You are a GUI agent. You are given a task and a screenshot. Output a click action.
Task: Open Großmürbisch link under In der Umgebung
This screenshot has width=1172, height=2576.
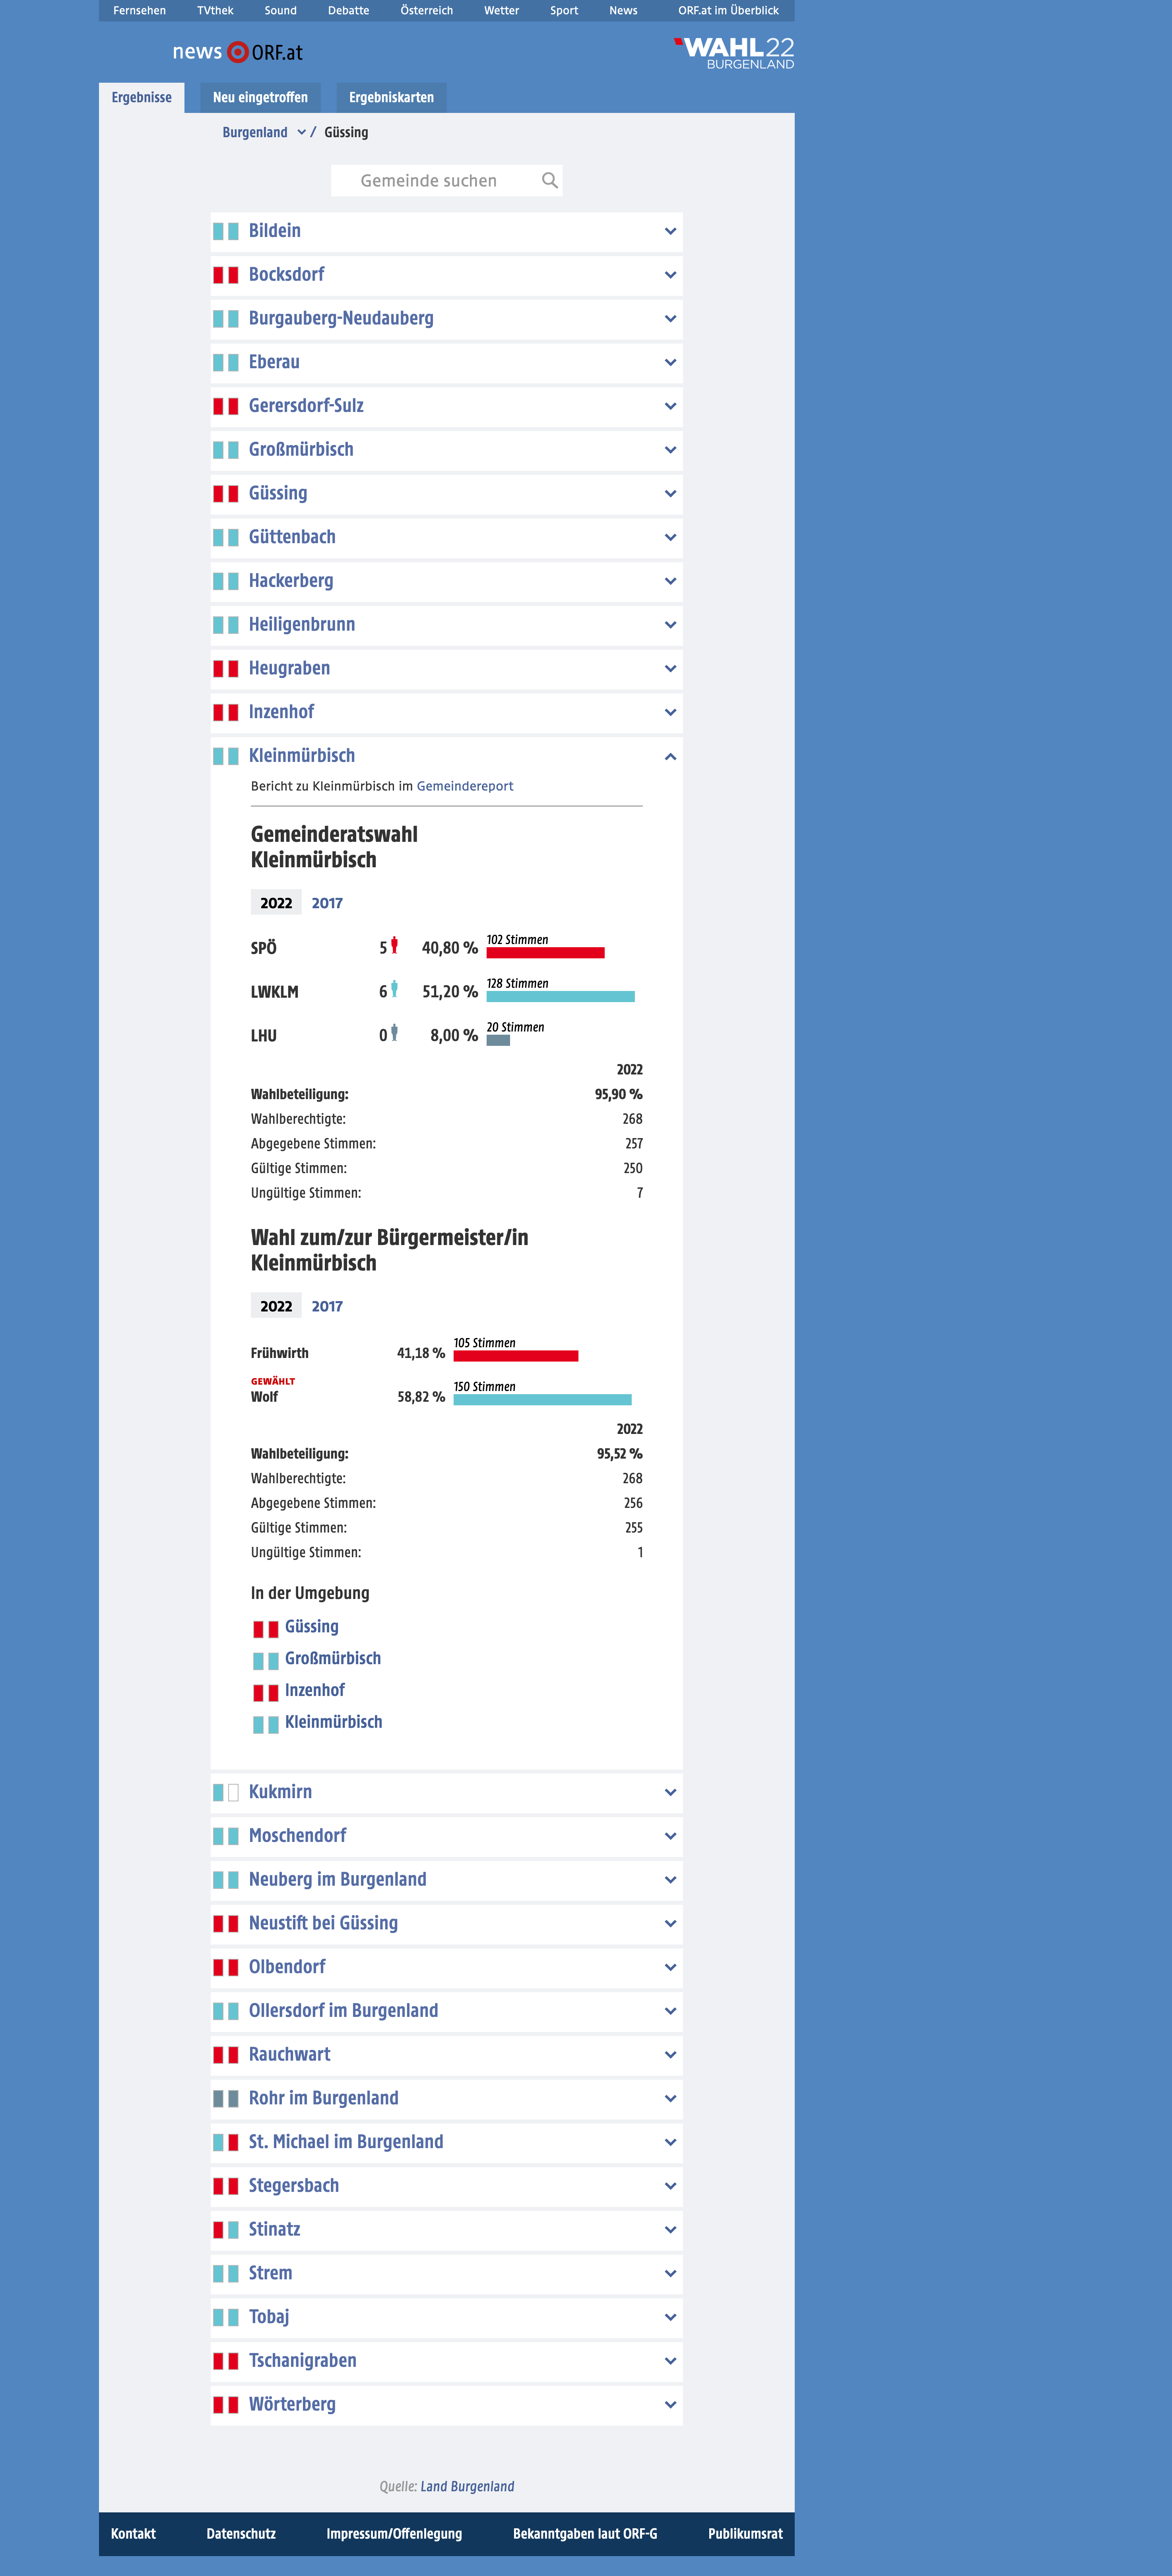click(333, 1658)
